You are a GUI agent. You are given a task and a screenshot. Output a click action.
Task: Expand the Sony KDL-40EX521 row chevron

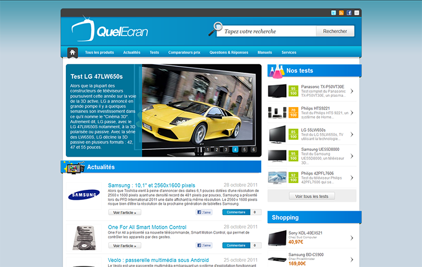[x=352, y=238]
